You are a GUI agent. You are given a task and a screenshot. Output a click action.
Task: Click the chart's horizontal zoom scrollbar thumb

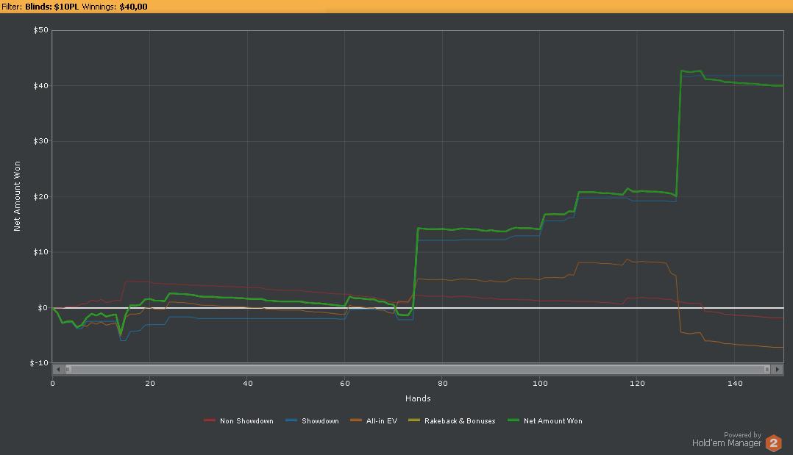417,369
